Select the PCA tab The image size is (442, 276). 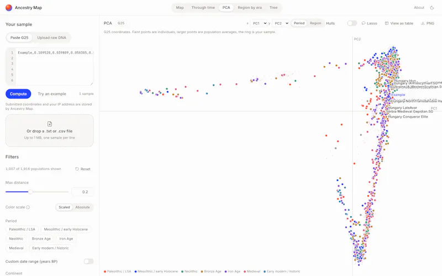[x=226, y=8]
